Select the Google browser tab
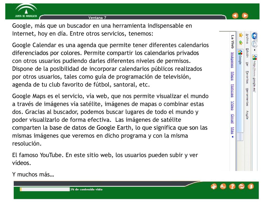Screen dimensions: 269x202 click(240, 91)
